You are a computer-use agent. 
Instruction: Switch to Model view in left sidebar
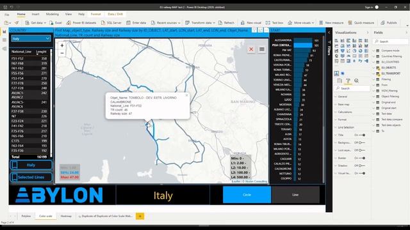click(4, 49)
